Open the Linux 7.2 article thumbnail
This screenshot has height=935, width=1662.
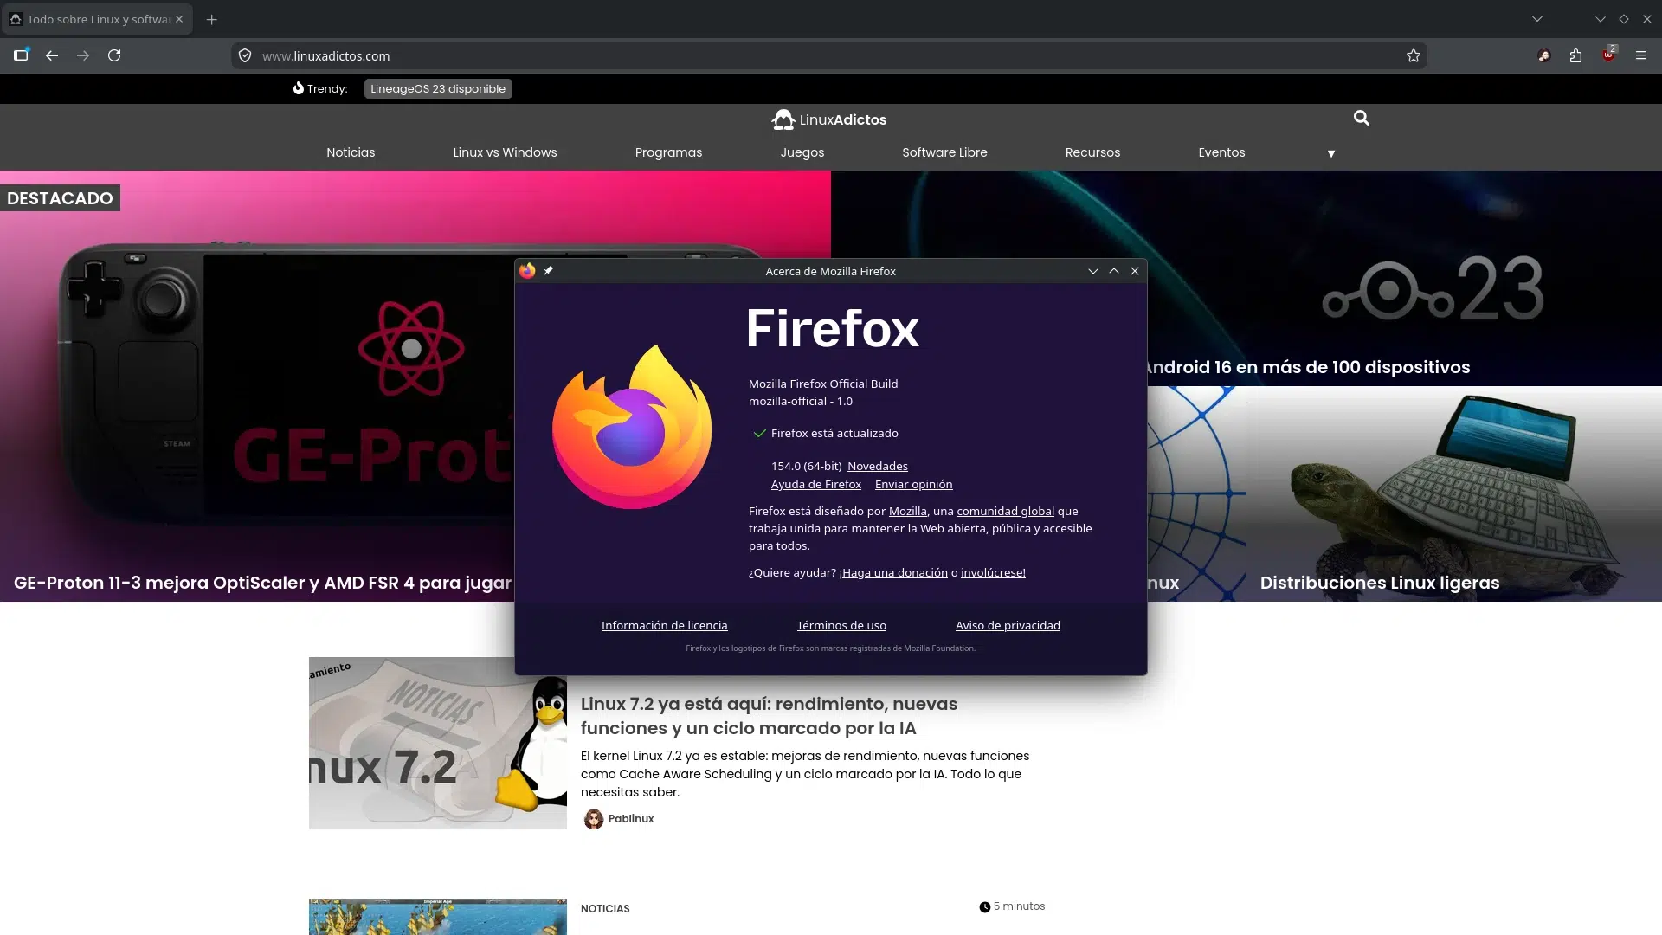coord(437,743)
